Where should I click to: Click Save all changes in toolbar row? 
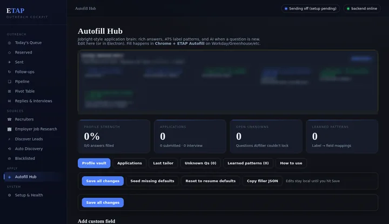pos(103,181)
